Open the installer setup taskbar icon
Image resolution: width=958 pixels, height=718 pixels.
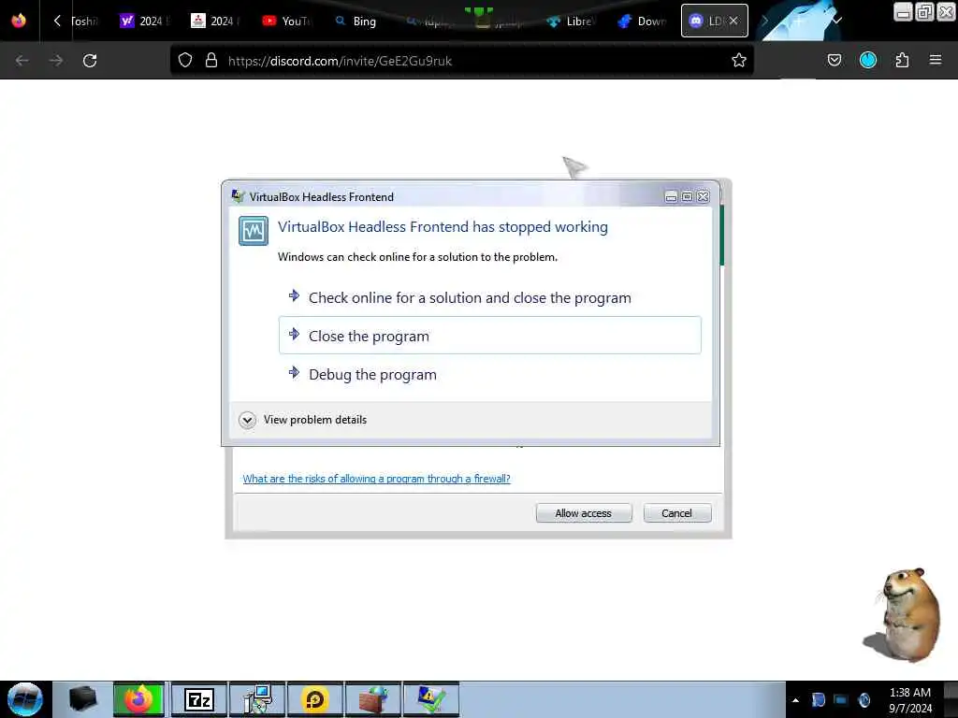[257, 699]
